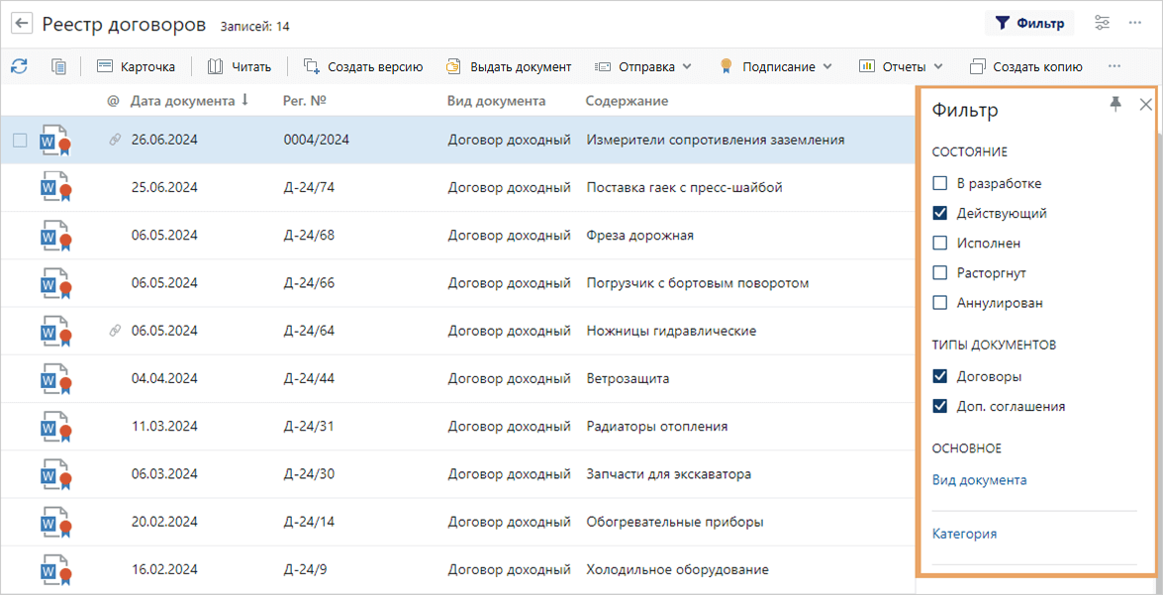
Task: Click the Создать версию toolbar button
Action: click(x=363, y=66)
